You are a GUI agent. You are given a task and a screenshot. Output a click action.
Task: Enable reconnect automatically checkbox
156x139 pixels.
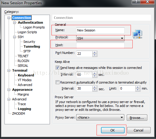point(57,82)
